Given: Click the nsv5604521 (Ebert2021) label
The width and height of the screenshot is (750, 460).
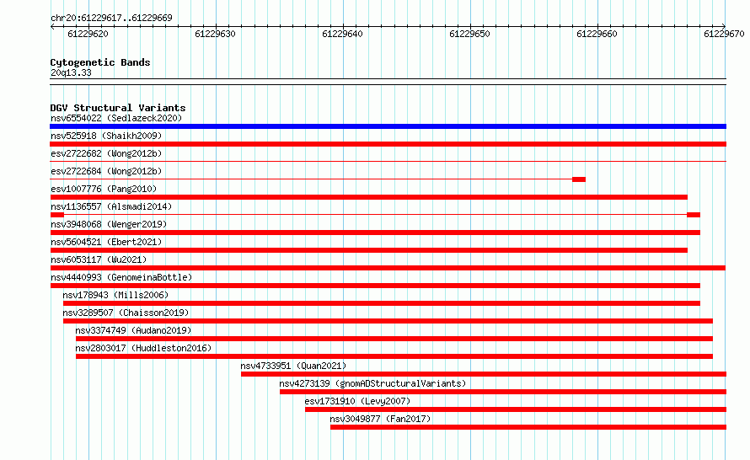Looking at the screenshot, I should pos(106,242).
